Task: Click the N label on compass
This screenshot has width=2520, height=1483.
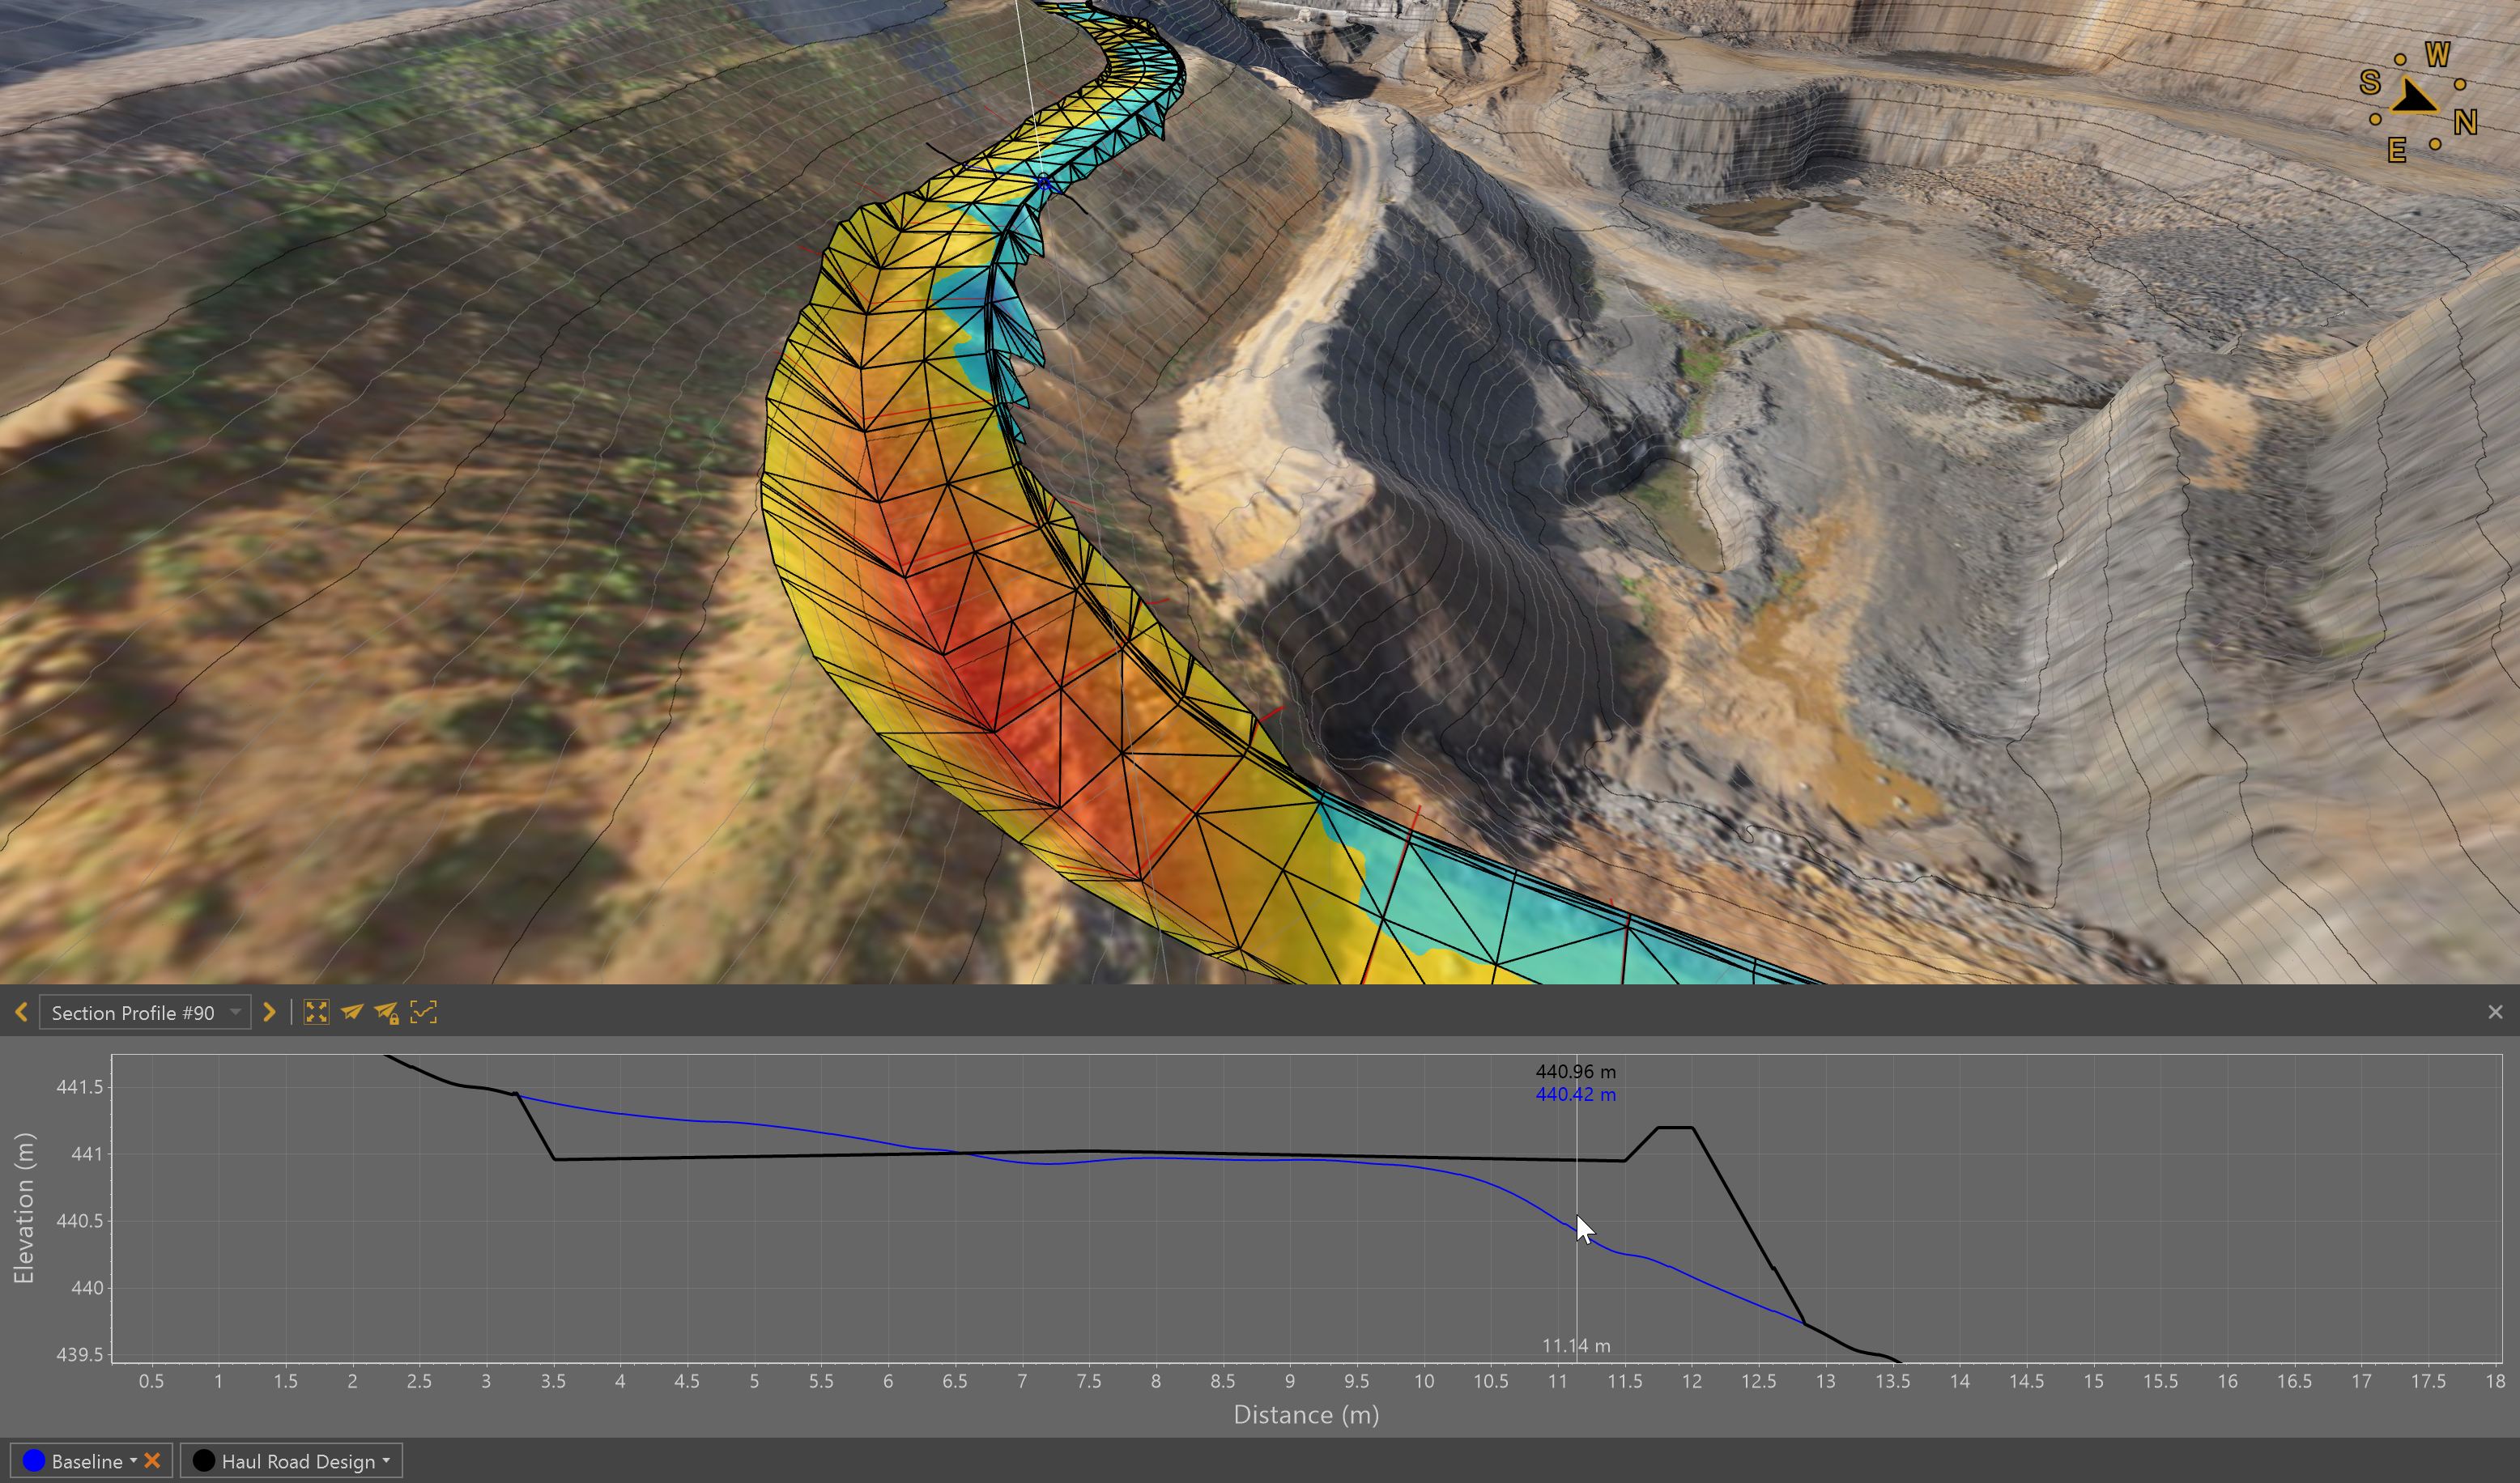Action: pyautogui.click(x=2465, y=123)
